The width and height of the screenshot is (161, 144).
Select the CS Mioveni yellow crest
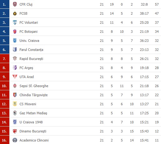15,104
